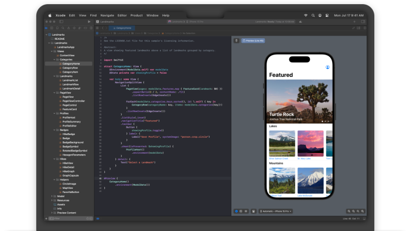The image size is (410, 231).
Task: Collapse the Hikes folder
Action: pyautogui.click(x=54, y=159)
